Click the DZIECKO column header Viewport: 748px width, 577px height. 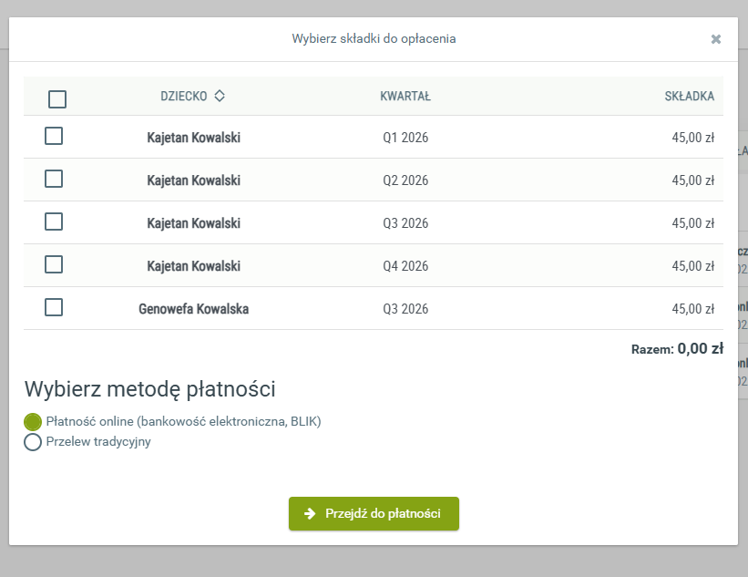pos(184,96)
